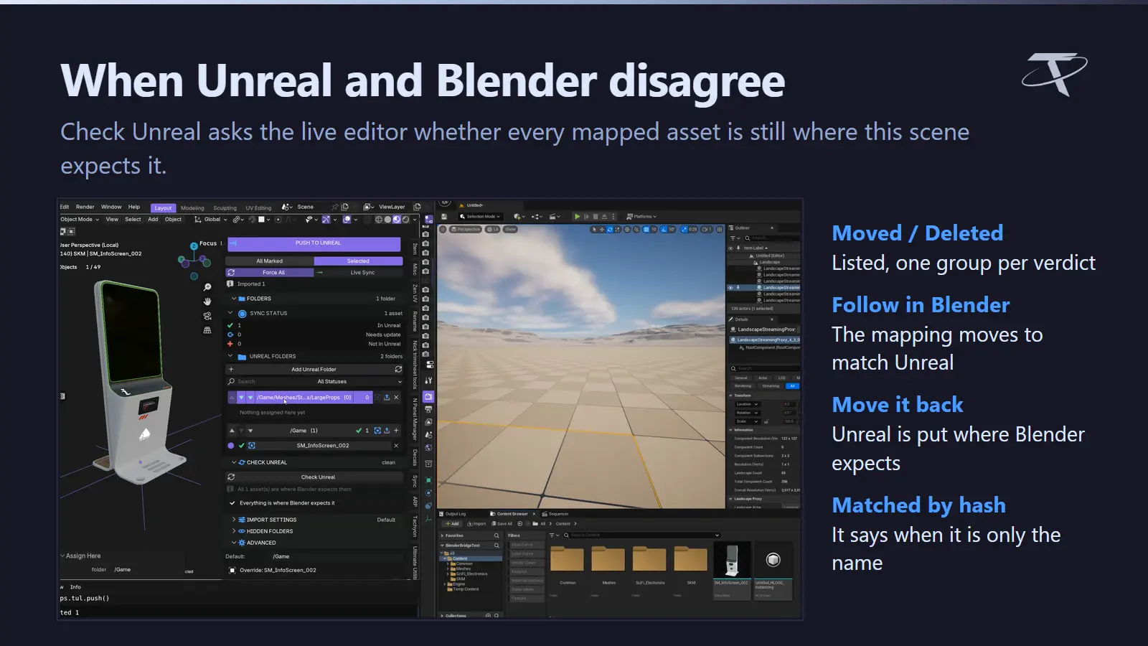This screenshot has height=646, width=1148.
Task: Open Unreal Selection Mode dropdown
Action: click(x=480, y=216)
